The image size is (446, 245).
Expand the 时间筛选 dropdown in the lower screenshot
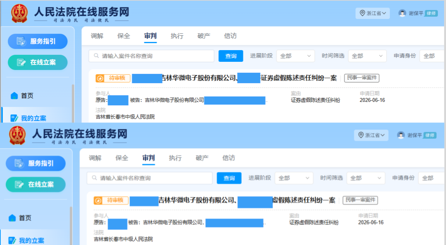pos(366,178)
